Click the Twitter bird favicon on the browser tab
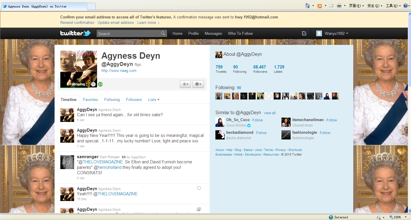411x220 pixels. click(5, 6)
